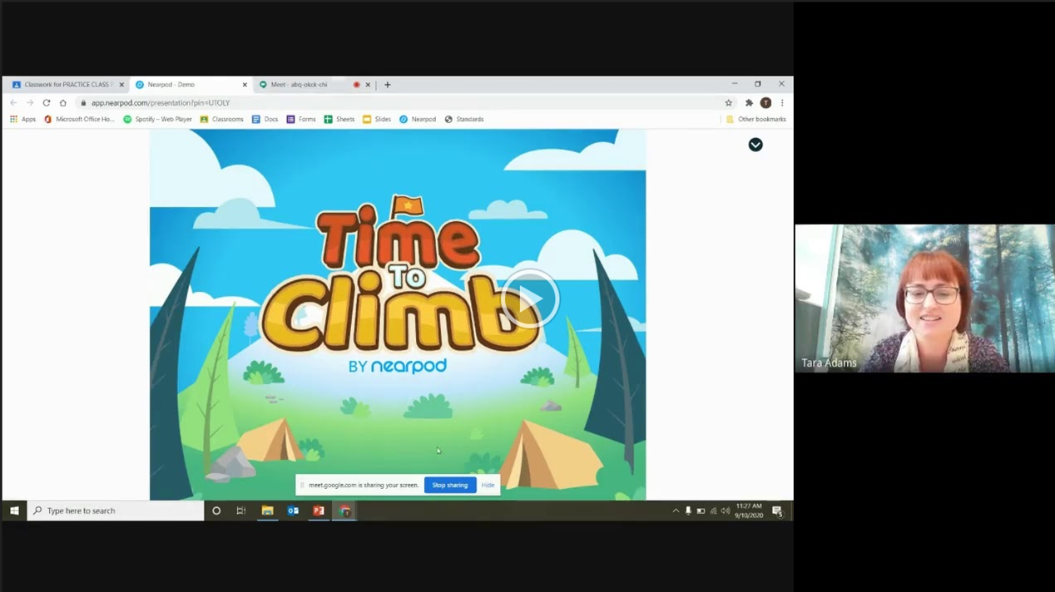Open the Slides bookmark
Image resolution: width=1055 pixels, height=592 pixels.
[377, 120]
